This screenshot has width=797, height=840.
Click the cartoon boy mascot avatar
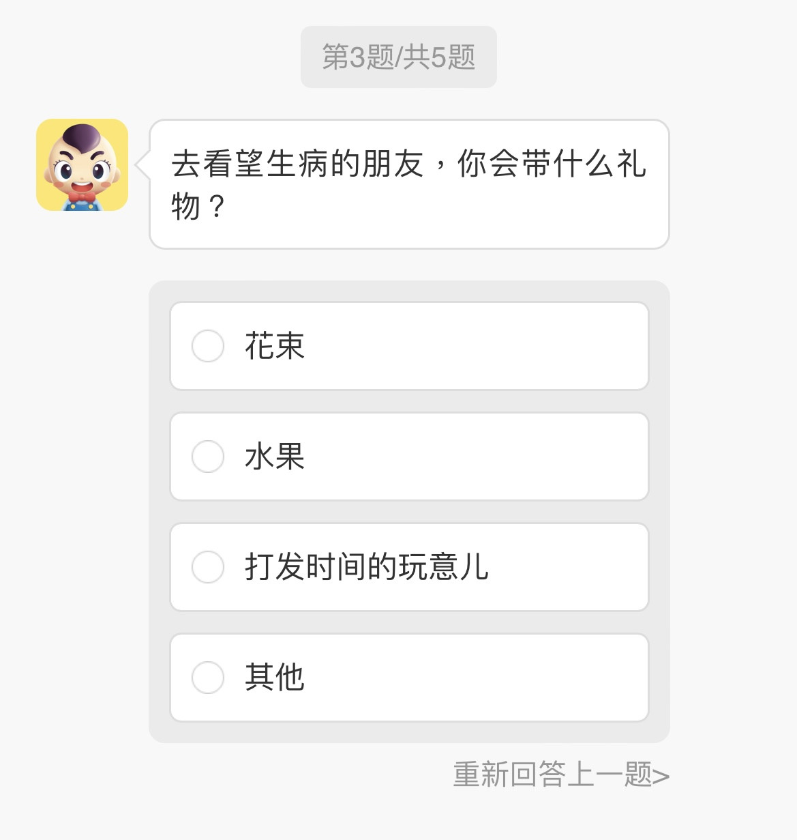pos(82,164)
